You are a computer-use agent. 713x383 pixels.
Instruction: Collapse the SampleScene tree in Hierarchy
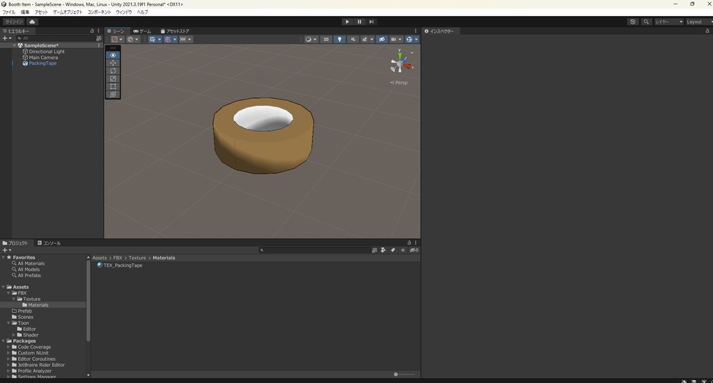[x=15, y=45]
